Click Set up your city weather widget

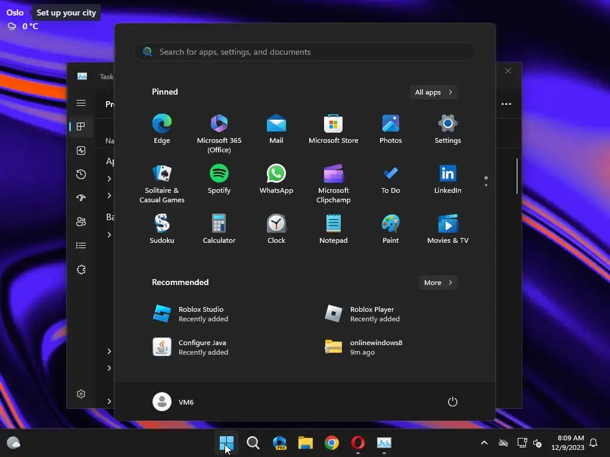(66, 12)
